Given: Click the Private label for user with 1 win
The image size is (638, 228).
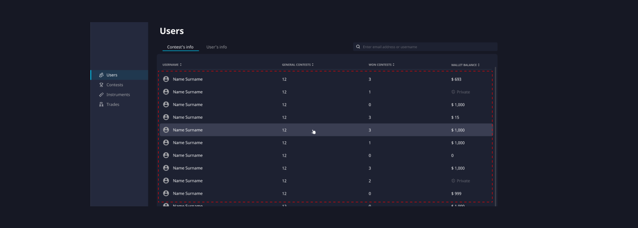Looking at the screenshot, I should click(463, 92).
